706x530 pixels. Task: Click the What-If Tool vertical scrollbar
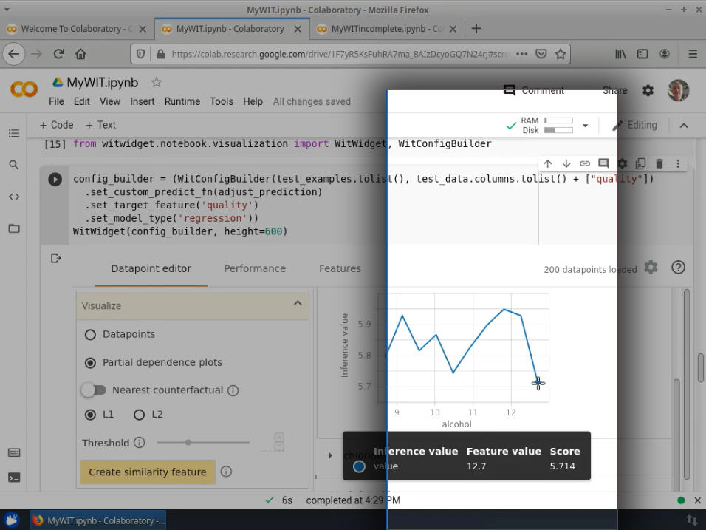(x=687, y=383)
